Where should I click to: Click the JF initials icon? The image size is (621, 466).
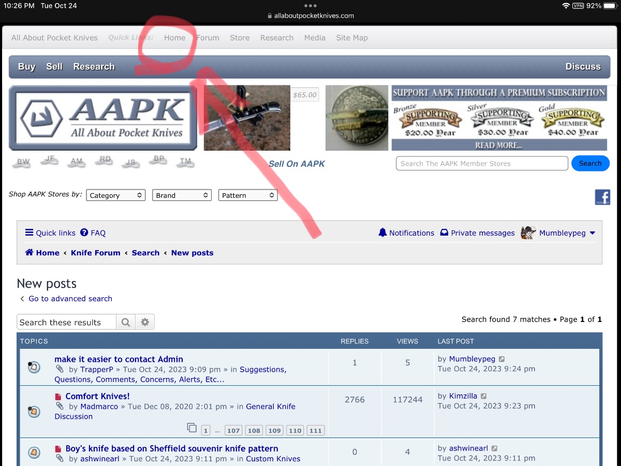[x=50, y=161]
